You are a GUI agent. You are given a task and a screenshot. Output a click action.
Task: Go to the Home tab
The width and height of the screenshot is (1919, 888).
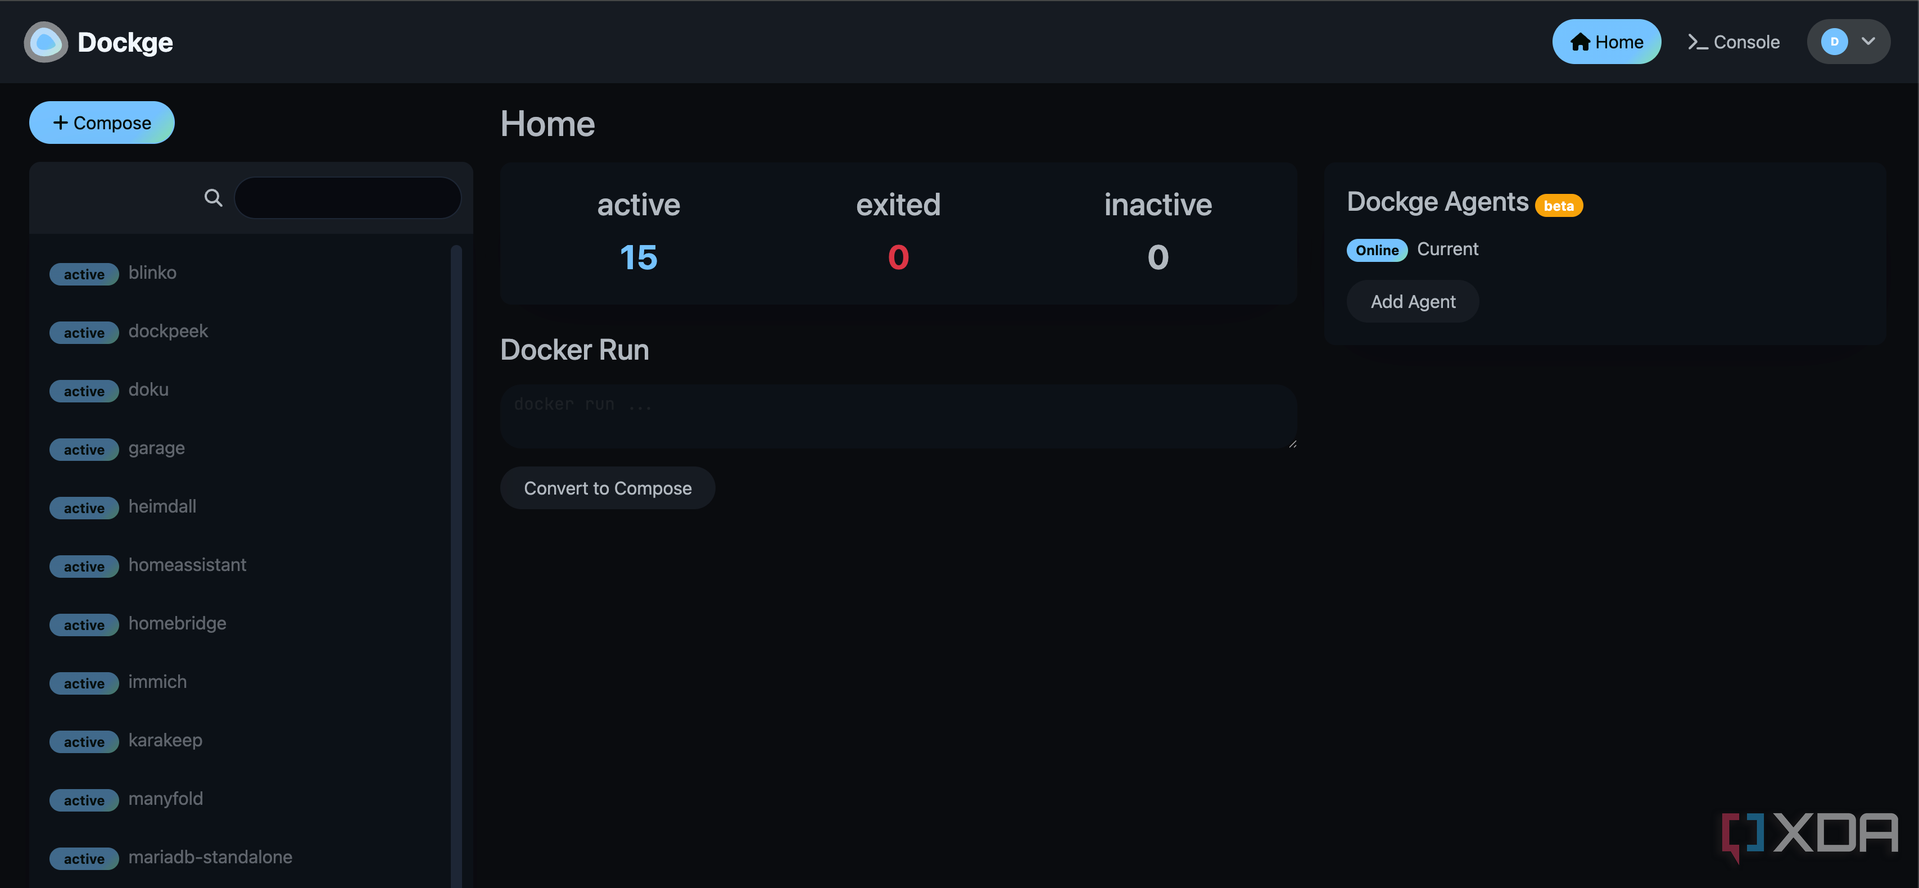point(1606,42)
